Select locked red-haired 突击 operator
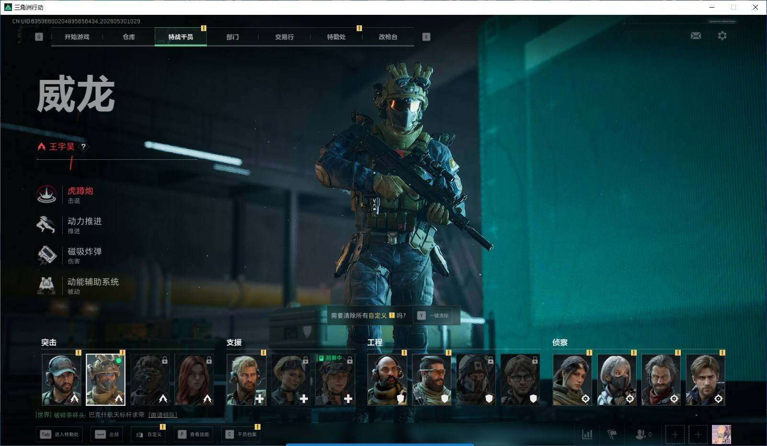Screen dimensions: 767x446 pyautogui.click(x=194, y=380)
